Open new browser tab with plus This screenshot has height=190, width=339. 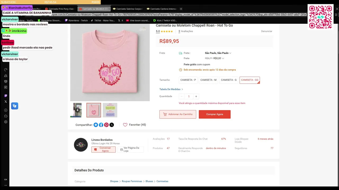pyautogui.click(x=181, y=9)
